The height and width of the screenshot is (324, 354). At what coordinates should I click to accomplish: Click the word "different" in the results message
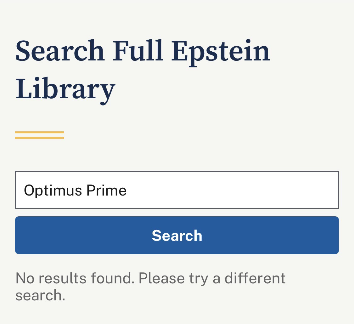[255, 278]
